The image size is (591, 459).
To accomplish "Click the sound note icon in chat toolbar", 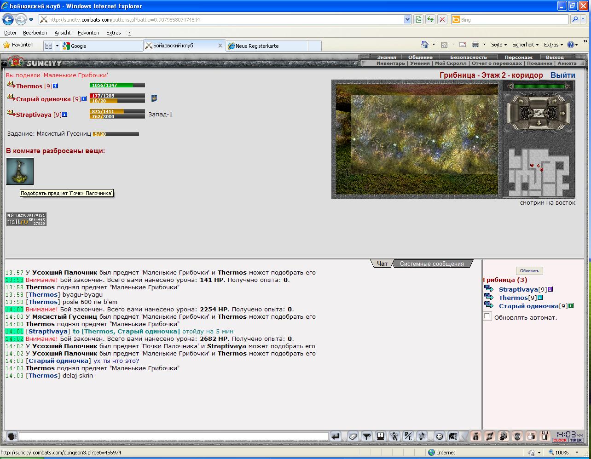I will coord(422,436).
